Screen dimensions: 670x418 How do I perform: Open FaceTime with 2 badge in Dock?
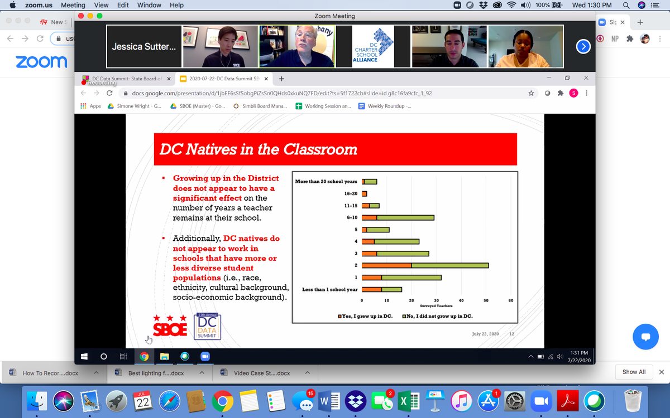click(x=381, y=401)
